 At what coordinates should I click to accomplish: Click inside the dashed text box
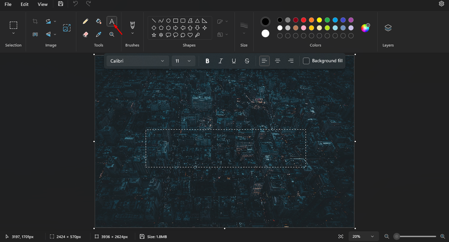click(x=226, y=148)
